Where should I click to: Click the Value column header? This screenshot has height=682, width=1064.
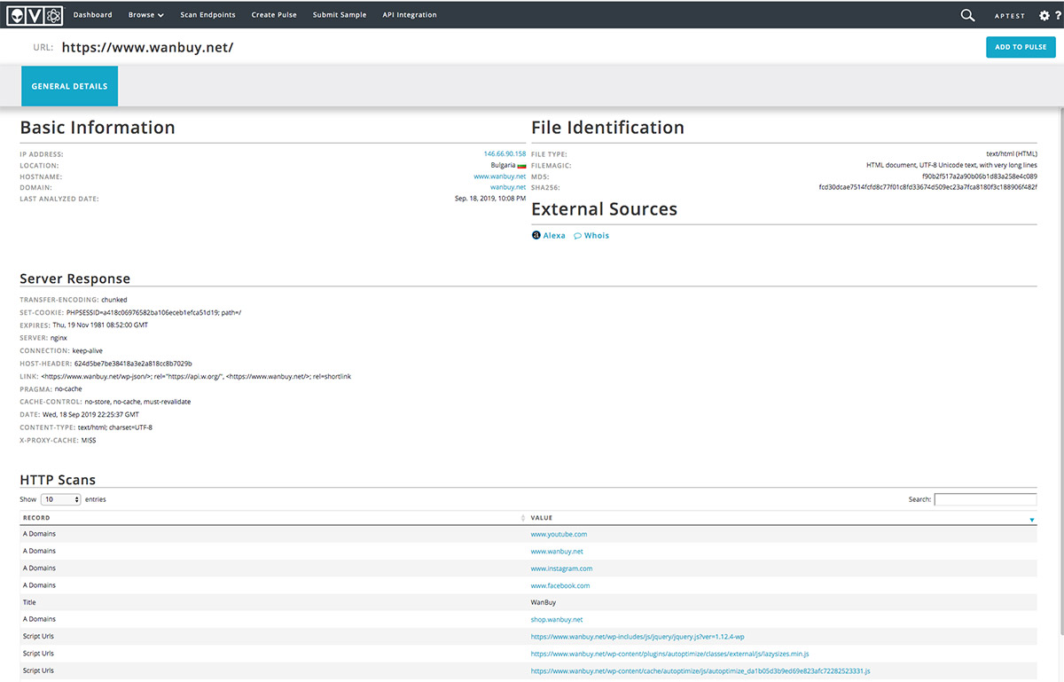click(542, 518)
